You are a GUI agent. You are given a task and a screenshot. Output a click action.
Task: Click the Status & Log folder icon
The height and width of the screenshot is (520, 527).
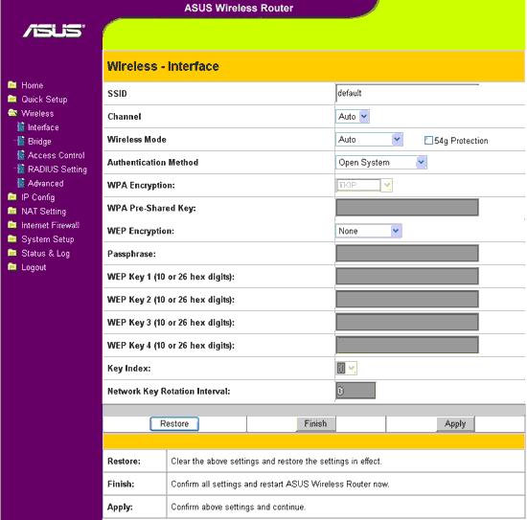tap(12, 253)
